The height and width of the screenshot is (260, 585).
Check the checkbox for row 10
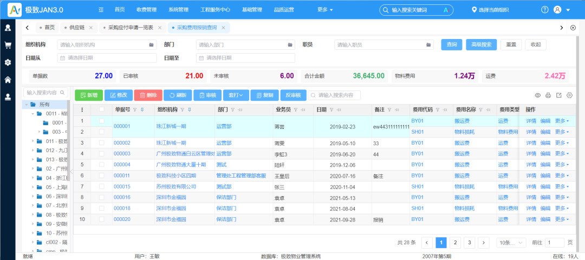click(x=101, y=219)
